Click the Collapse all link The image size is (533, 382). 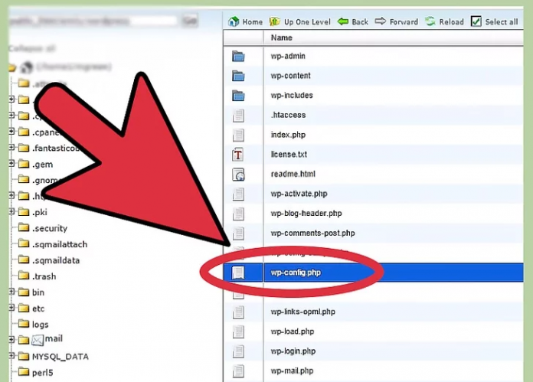[x=31, y=48]
